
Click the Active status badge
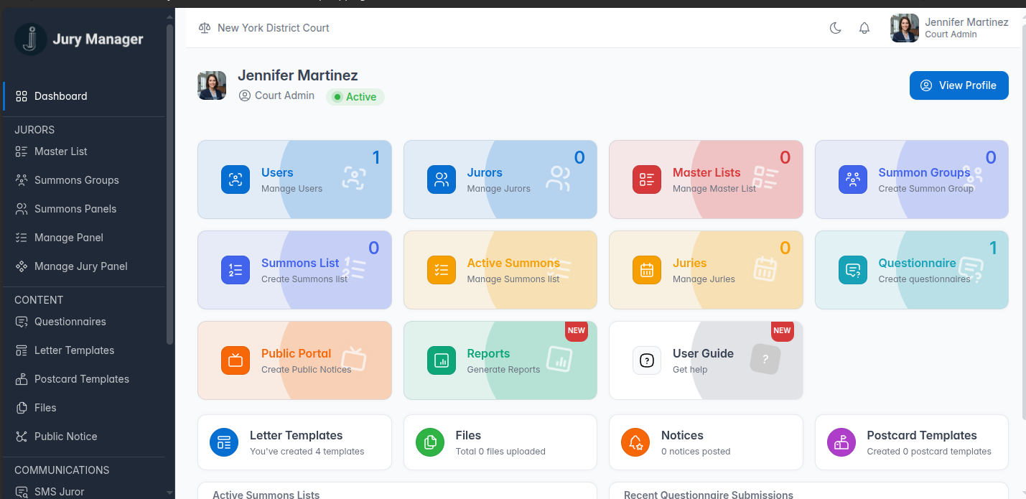(x=355, y=95)
